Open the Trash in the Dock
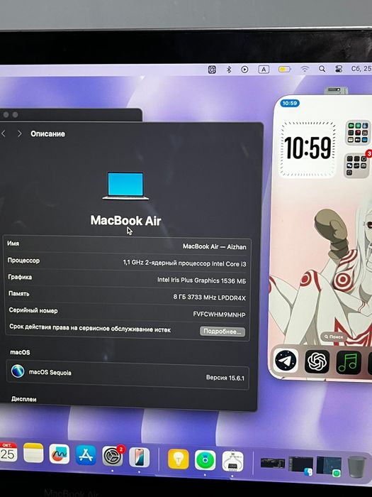372x497 pixels. coord(356,466)
